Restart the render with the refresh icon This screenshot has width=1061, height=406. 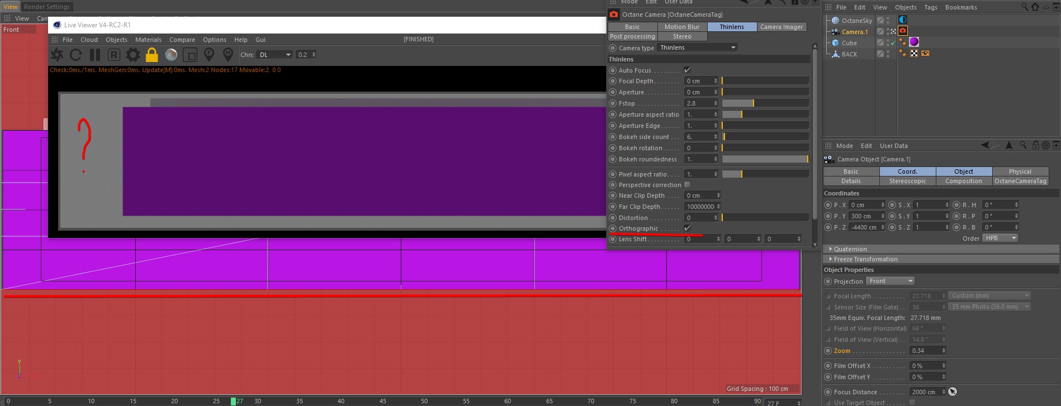(76, 55)
